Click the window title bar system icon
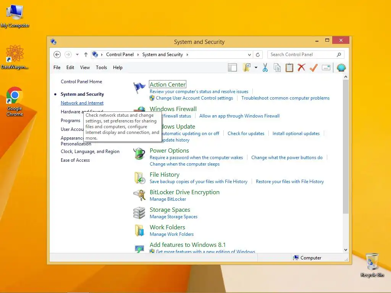 point(53,41)
